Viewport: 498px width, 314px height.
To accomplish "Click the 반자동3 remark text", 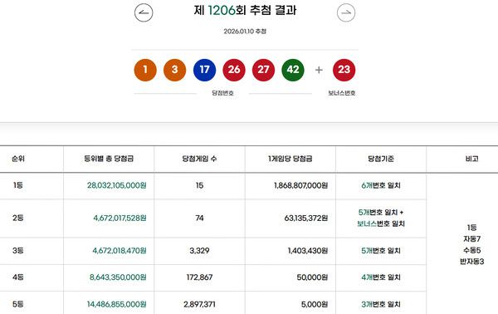I will pos(471,262).
